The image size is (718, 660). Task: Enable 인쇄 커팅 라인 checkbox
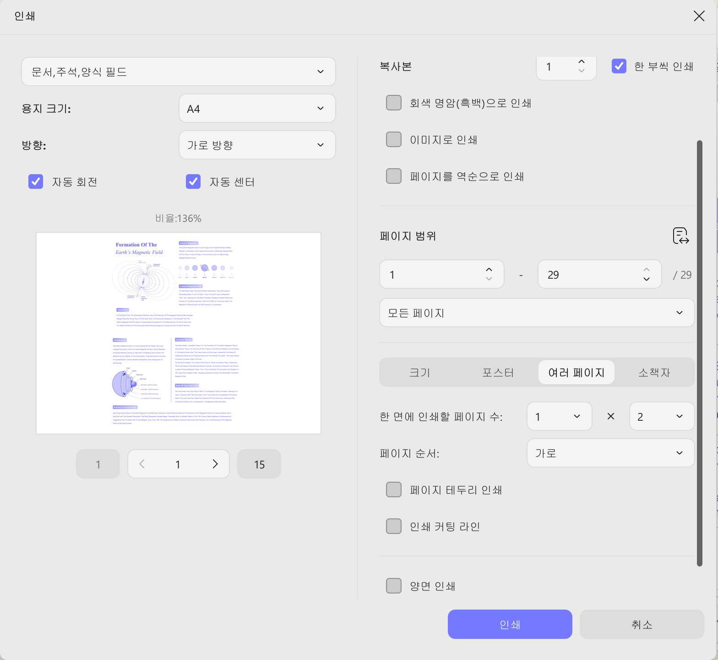[394, 526]
